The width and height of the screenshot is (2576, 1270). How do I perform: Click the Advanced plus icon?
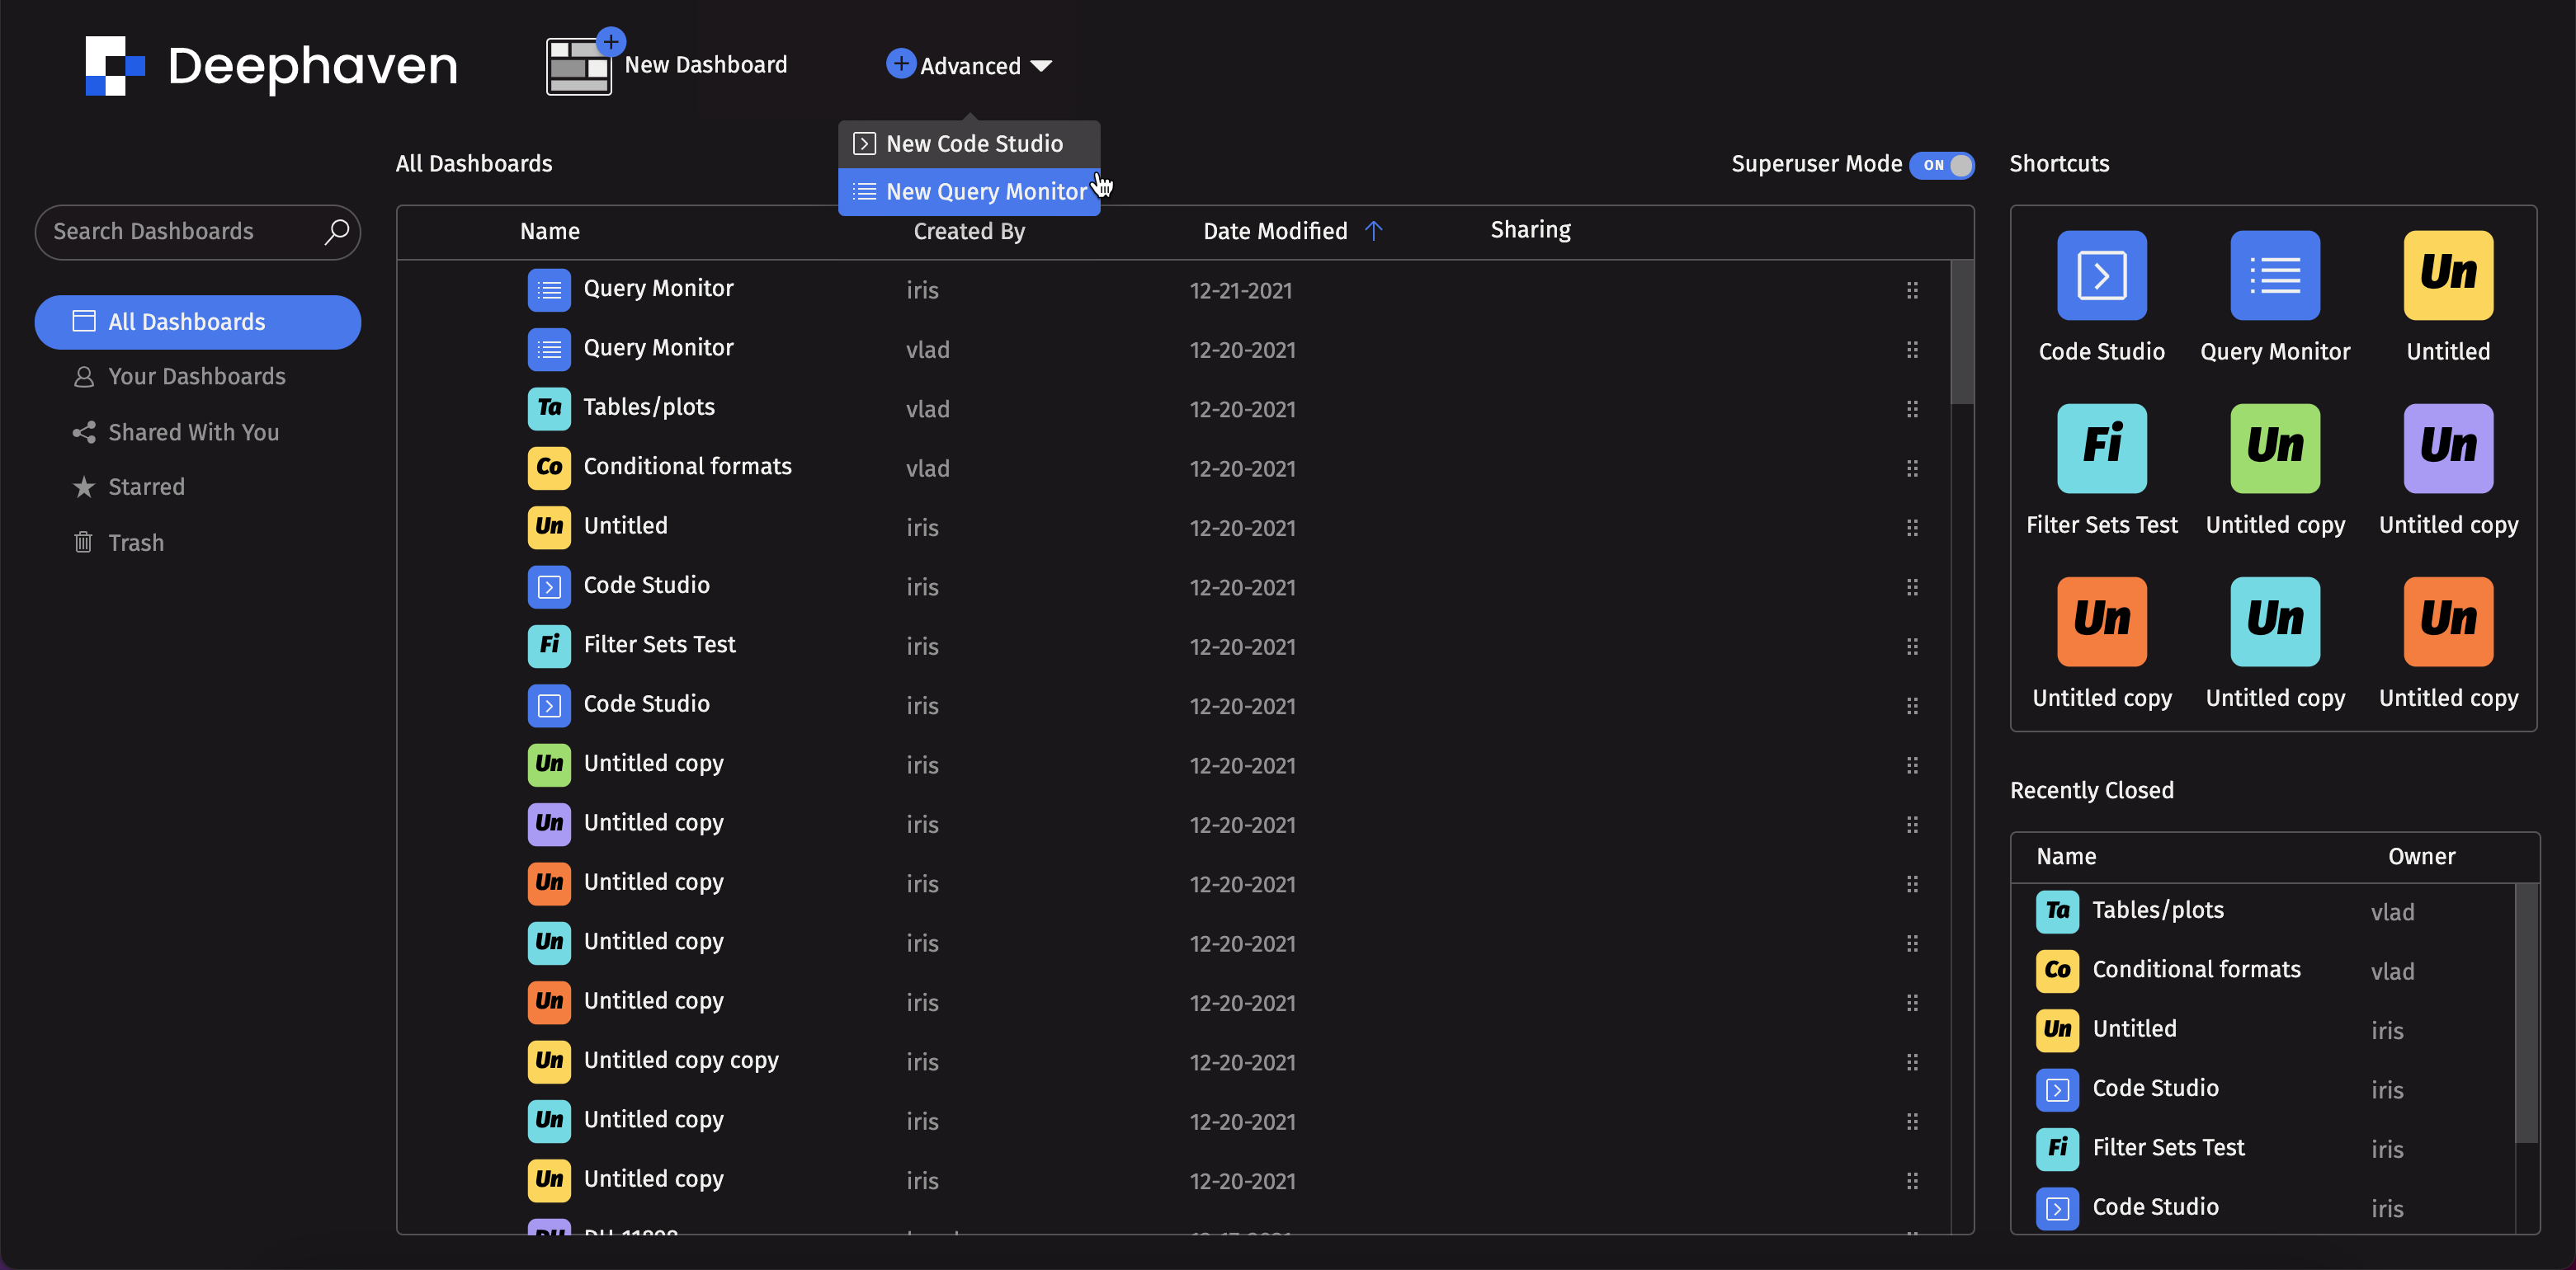tap(900, 64)
